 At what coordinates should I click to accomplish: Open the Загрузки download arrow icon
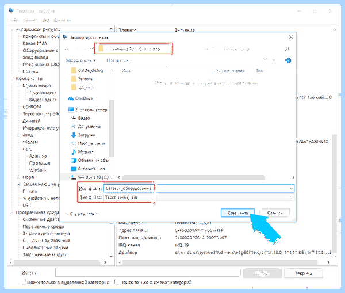74,135
